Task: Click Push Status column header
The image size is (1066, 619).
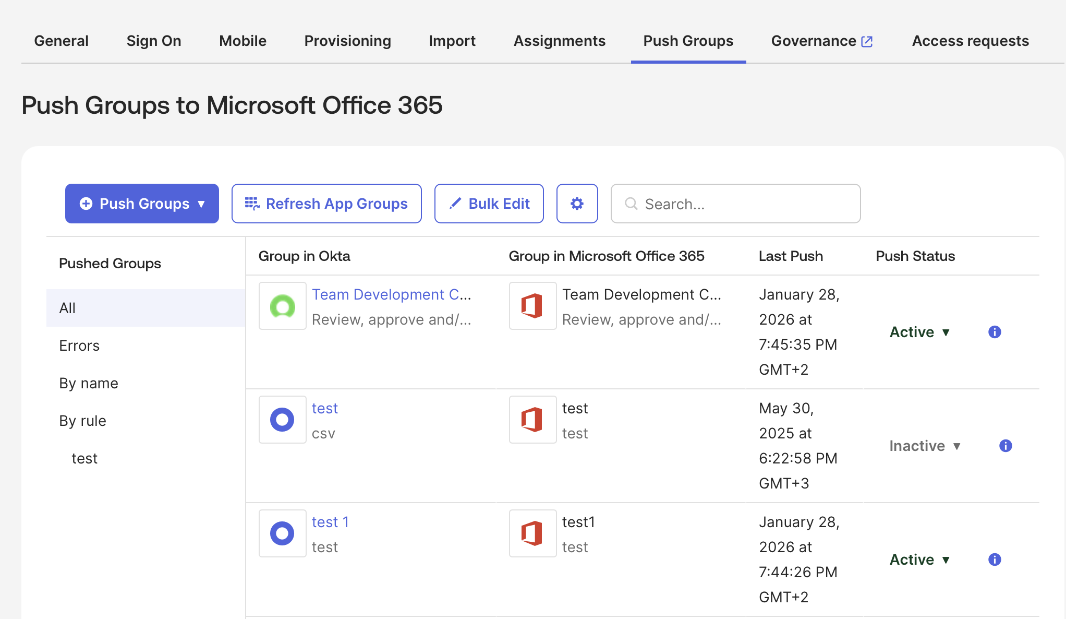Action: pos(915,256)
